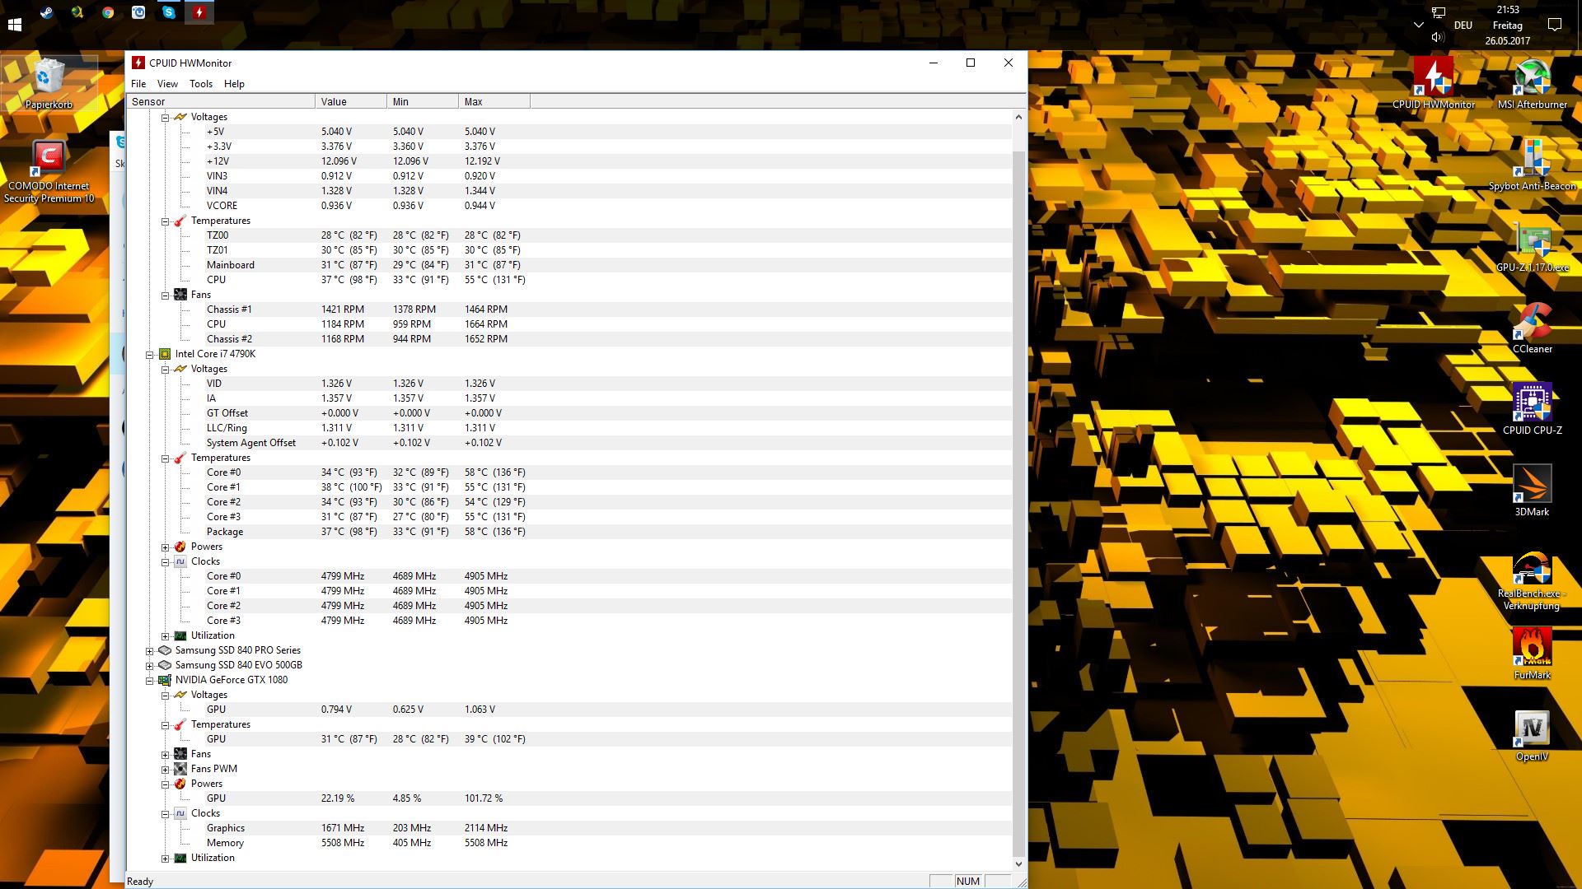
Task: Expand Samsung SSD 840 EVO 500GB node
Action: pyautogui.click(x=150, y=665)
